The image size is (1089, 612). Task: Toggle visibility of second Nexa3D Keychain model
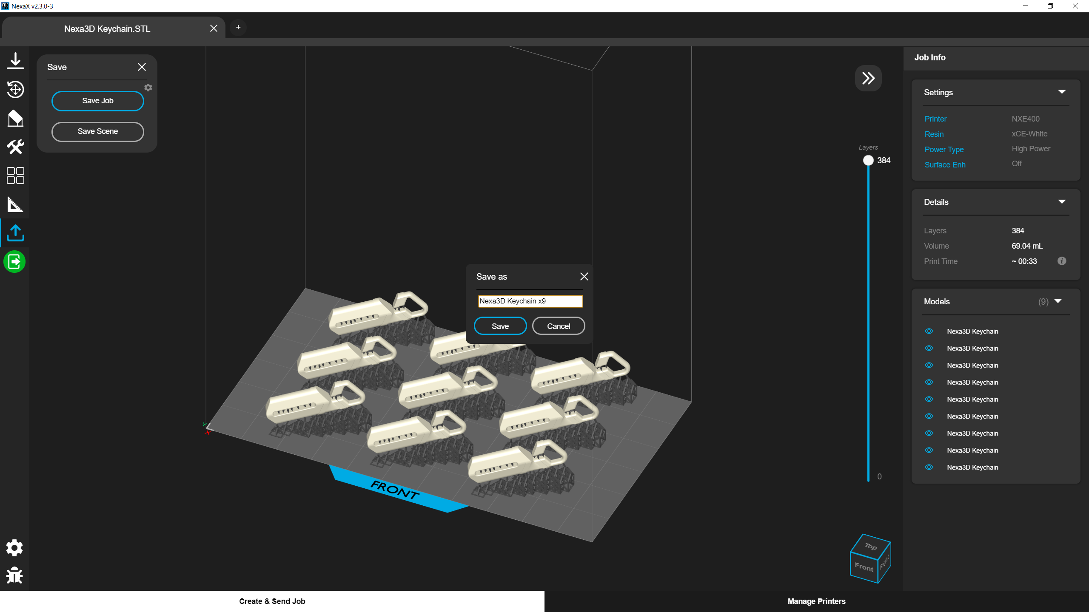click(929, 348)
